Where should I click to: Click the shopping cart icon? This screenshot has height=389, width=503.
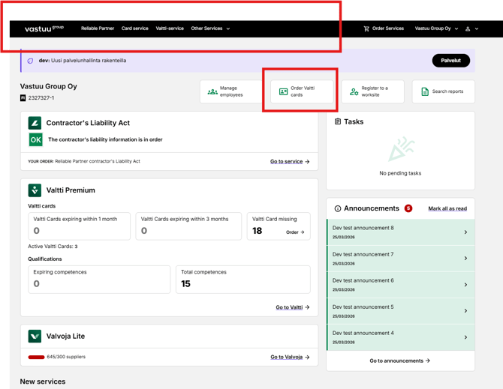point(366,28)
